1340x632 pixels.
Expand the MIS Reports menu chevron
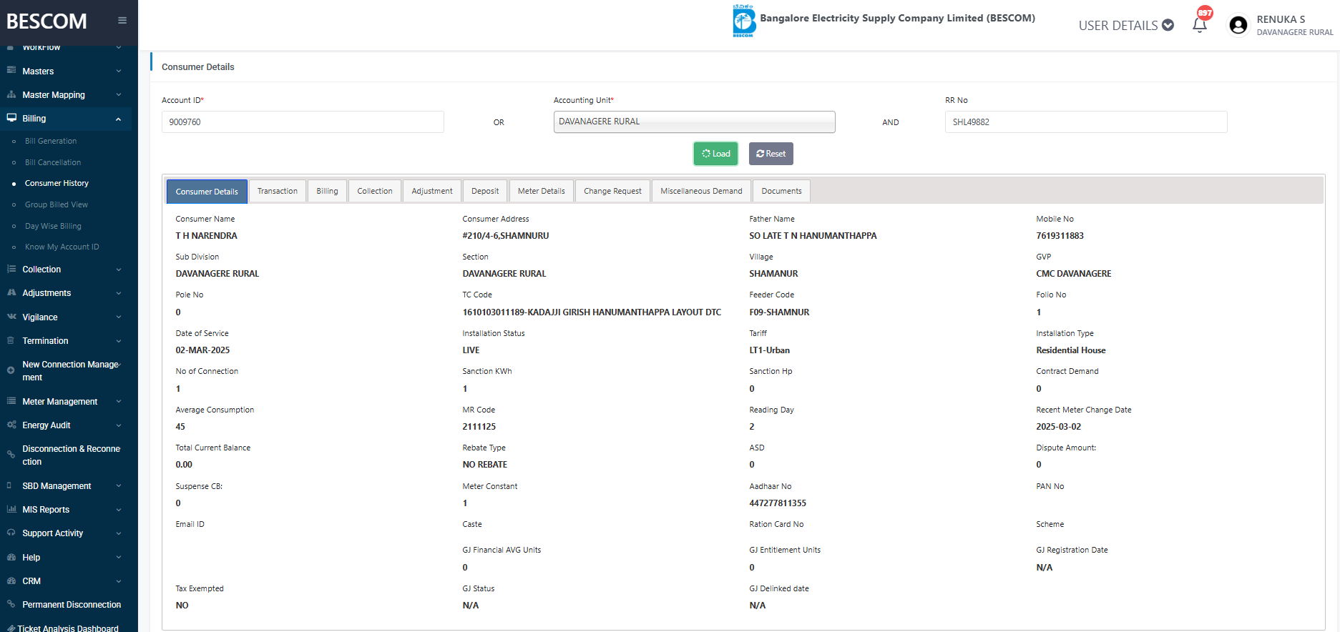119,510
